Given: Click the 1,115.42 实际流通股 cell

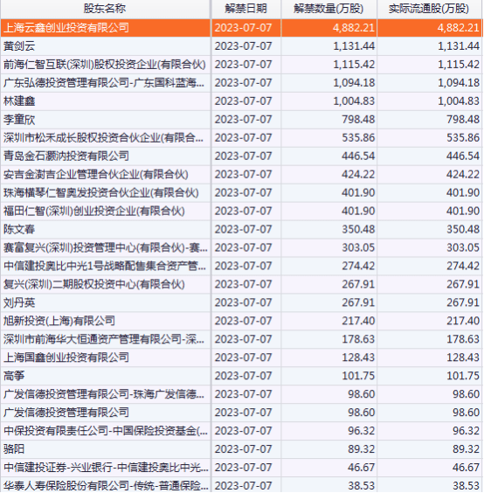Looking at the screenshot, I should (x=430, y=65).
